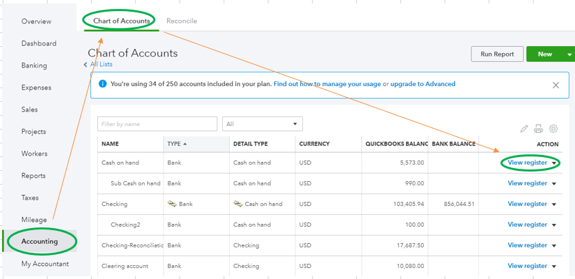This screenshot has height=279, width=575.
Task: Click the Filter by name field
Action: [x=157, y=124]
